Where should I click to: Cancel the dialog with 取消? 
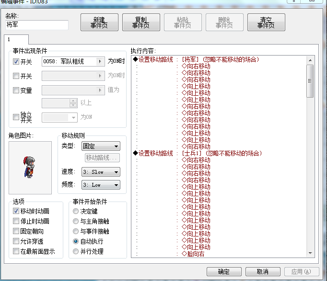pyautogui.click(x=263, y=271)
